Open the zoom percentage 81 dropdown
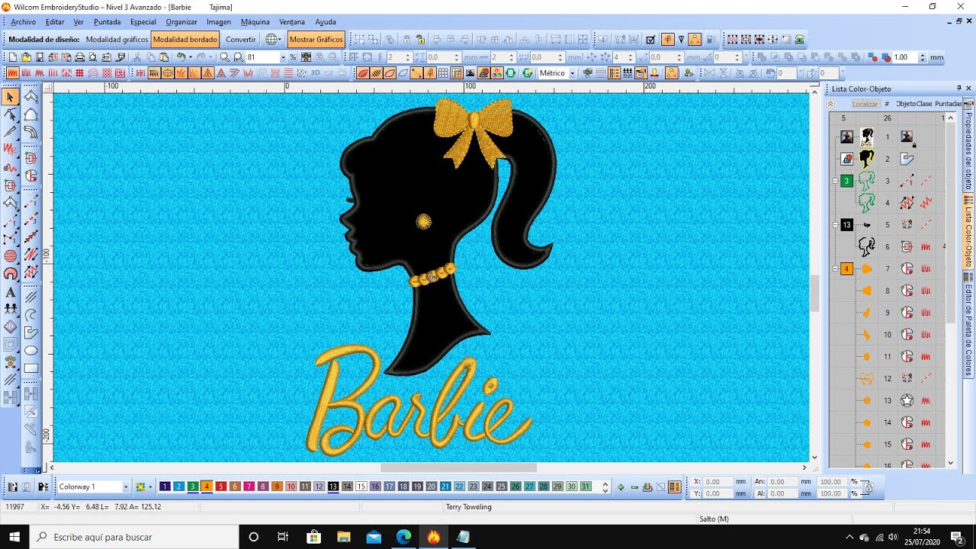 tap(283, 57)
